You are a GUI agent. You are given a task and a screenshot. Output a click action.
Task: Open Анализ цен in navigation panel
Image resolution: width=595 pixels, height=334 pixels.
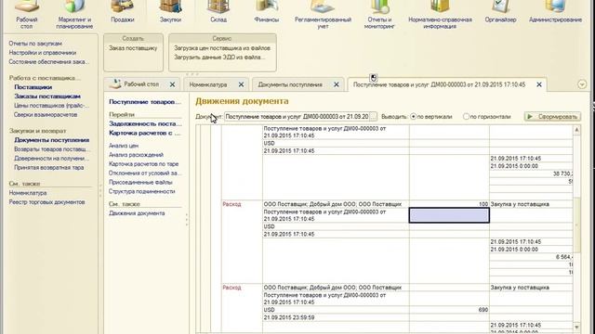click(124, 146)
